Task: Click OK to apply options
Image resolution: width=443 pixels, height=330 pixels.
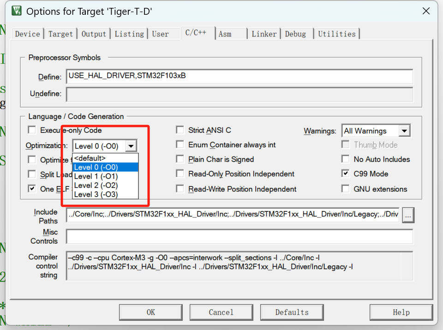Action: pos(151,312)
